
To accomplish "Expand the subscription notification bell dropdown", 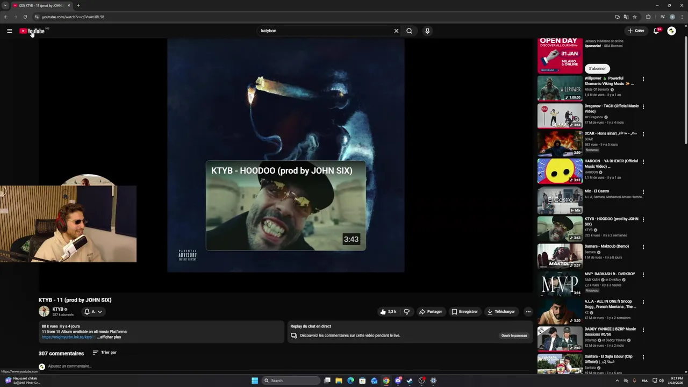I will coord(93,312).
